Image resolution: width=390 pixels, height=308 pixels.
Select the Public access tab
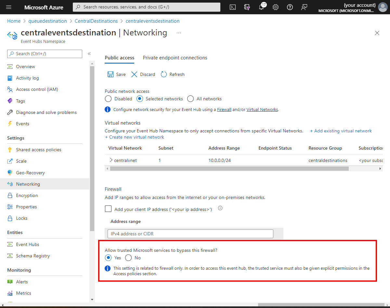click(119, 57)
